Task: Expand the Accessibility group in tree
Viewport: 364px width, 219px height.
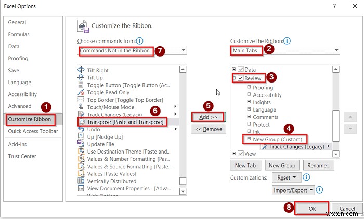Action: 249,94
